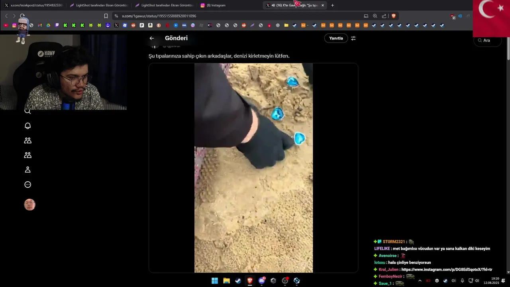Open site settings icon in address bar
This screenshot has height=287, width=510.
pyautogui.click(x=116, y=16)
